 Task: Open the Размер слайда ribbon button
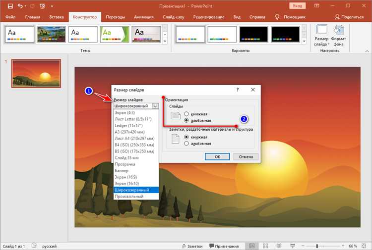(322, 35)
